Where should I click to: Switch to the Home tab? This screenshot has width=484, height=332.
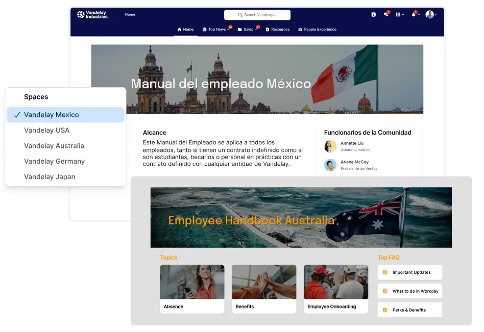point(185,30)
